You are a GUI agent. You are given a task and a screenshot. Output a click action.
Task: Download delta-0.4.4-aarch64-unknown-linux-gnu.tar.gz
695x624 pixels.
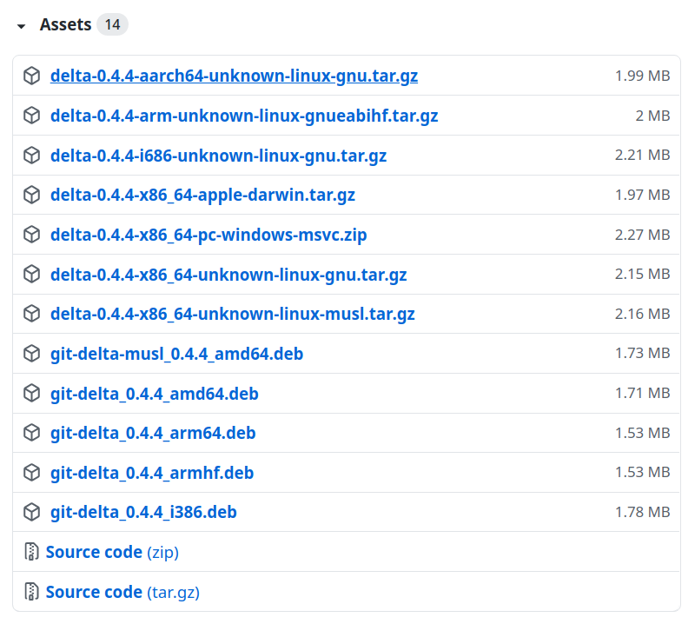(234, 76)
